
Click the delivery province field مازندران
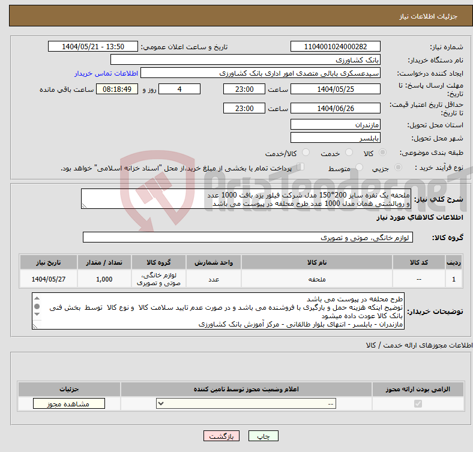tap(335, 124)
